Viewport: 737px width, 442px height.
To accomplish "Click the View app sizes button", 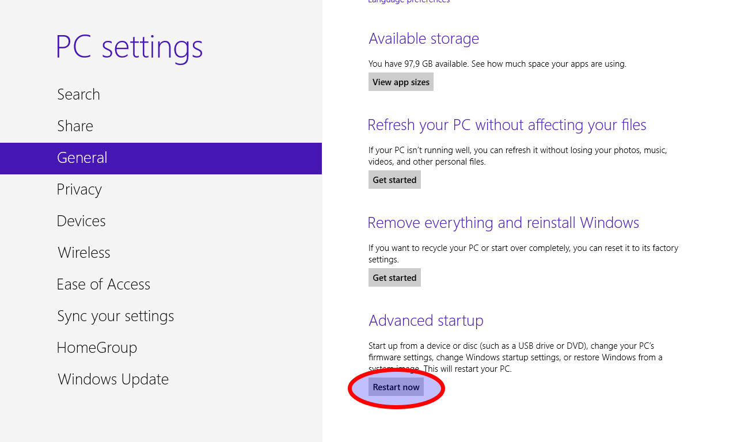I will [x=401, y=82].
